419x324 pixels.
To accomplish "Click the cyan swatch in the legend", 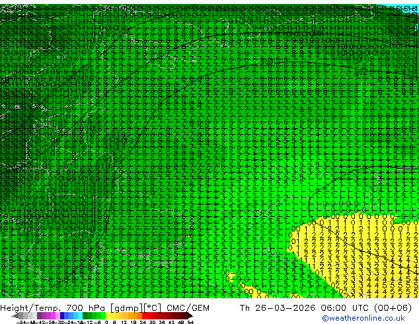I will (80, 315).
